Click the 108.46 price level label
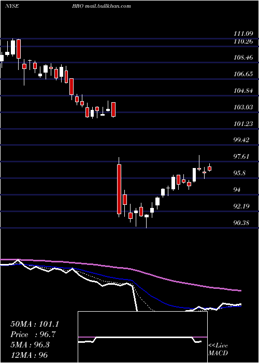Viewport: 259px width, 363px height. (x=243, y=58)
